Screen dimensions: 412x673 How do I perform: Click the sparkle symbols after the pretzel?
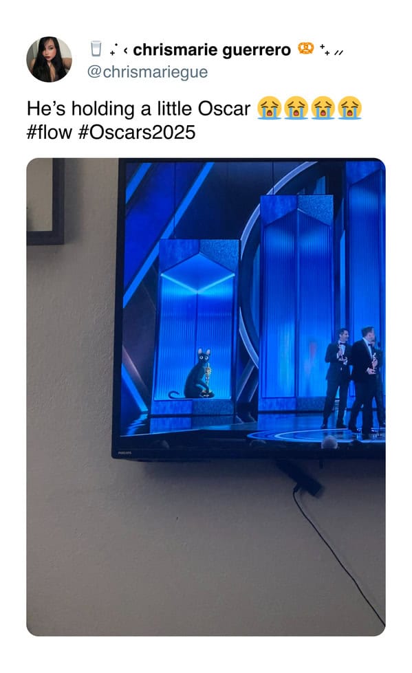coord(332,49)
